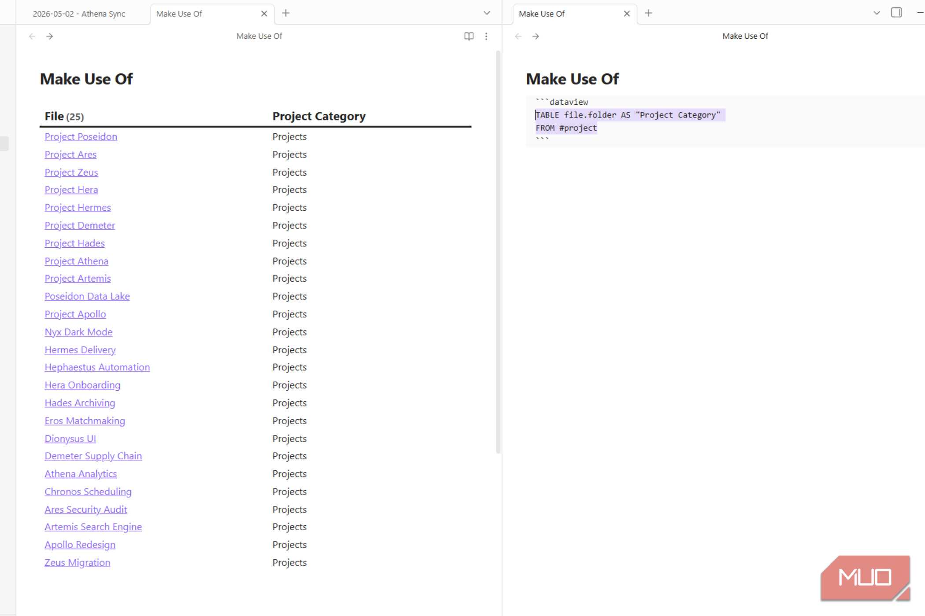
Task: Go forward in the right pane
Action: coord(536,36)
